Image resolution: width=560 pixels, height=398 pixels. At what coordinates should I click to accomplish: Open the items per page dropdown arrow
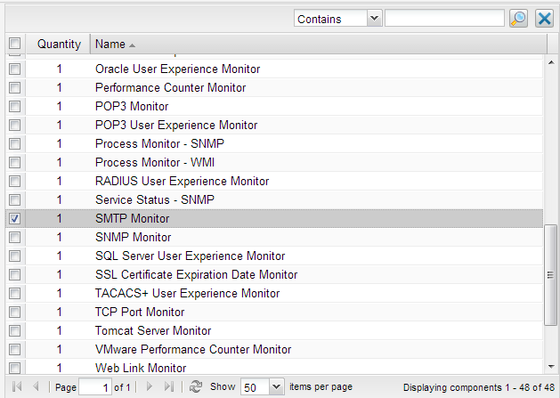276,387
